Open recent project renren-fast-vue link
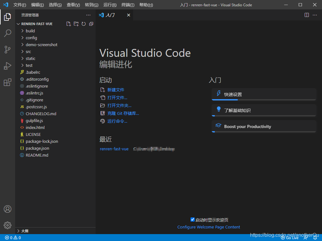This screenshot has height=241, width=322. pyautogui.click(x=114, y=149)
